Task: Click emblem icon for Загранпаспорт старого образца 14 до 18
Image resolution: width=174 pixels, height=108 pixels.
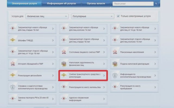Action: (x=13, y=52)
